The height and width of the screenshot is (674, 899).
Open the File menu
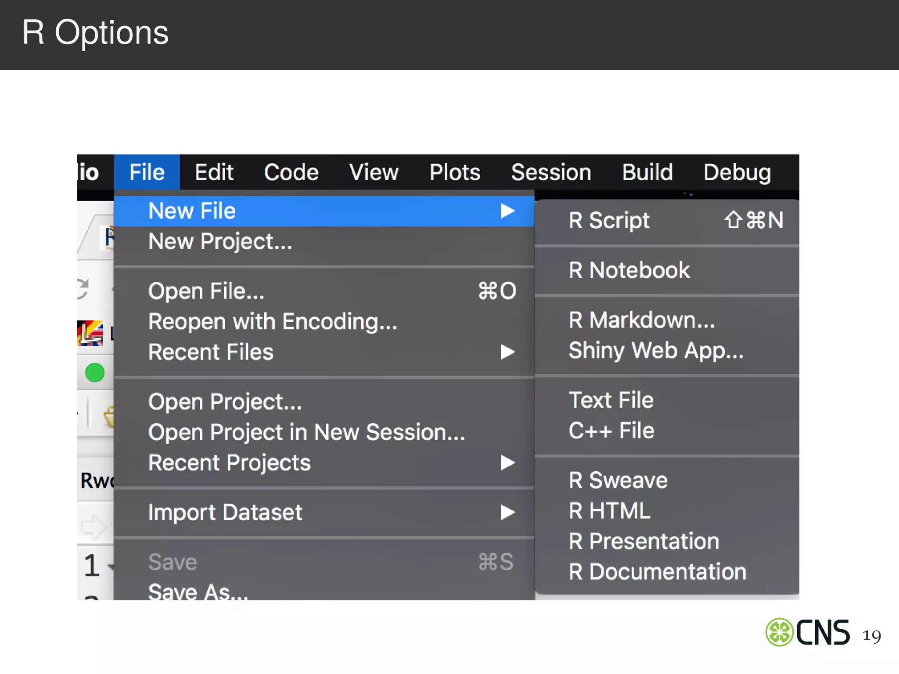click(x=147, y=172)
